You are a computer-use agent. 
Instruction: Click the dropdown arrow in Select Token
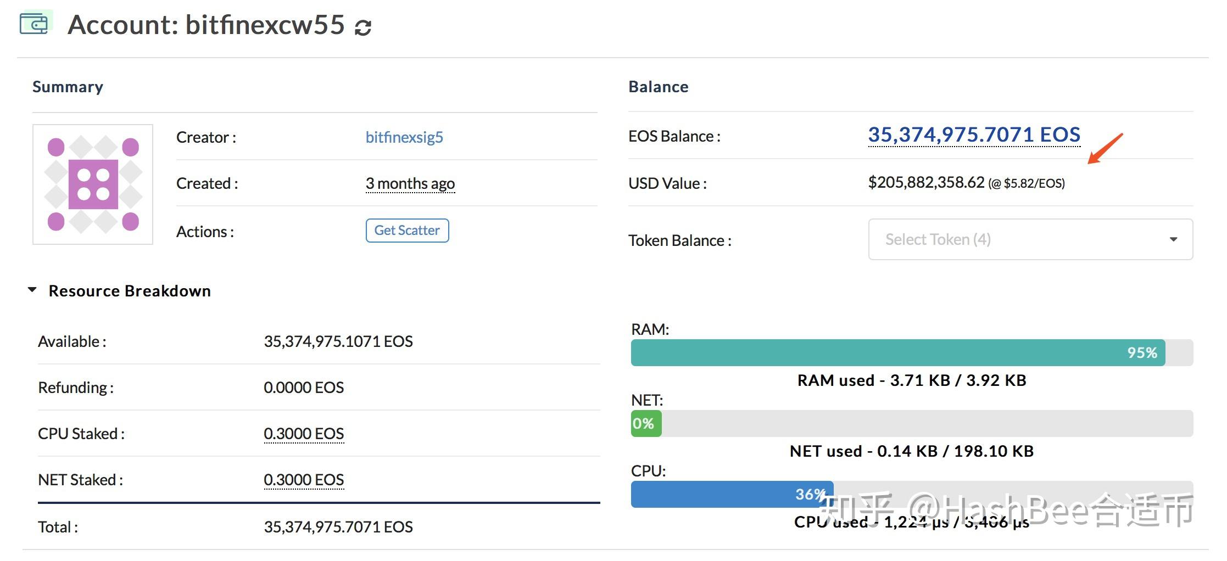(1173, 239)
